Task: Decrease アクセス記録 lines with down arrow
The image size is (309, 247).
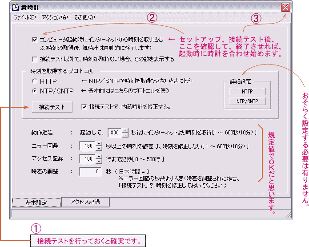Action: coord(99,161)
